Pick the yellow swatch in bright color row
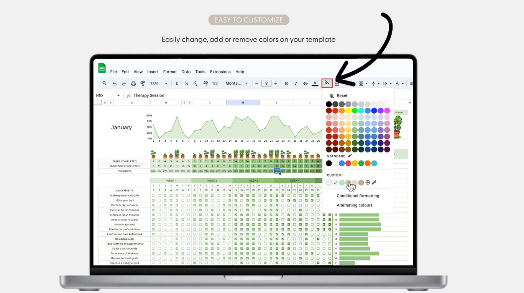The width and height of the screenshot is (524, 293). pos(348,111)
